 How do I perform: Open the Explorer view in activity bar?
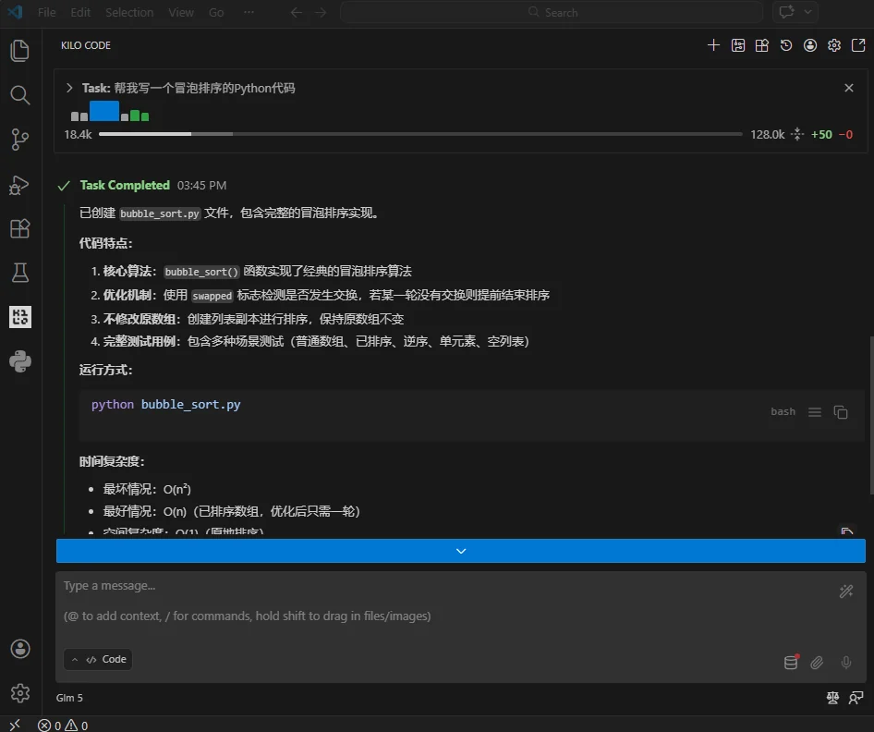pyautogui.click(x=20, y=51)
